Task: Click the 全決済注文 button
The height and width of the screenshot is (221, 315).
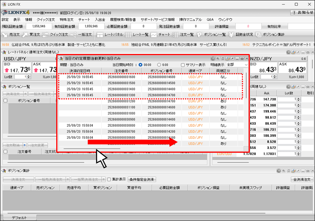Action: (301, 179)
